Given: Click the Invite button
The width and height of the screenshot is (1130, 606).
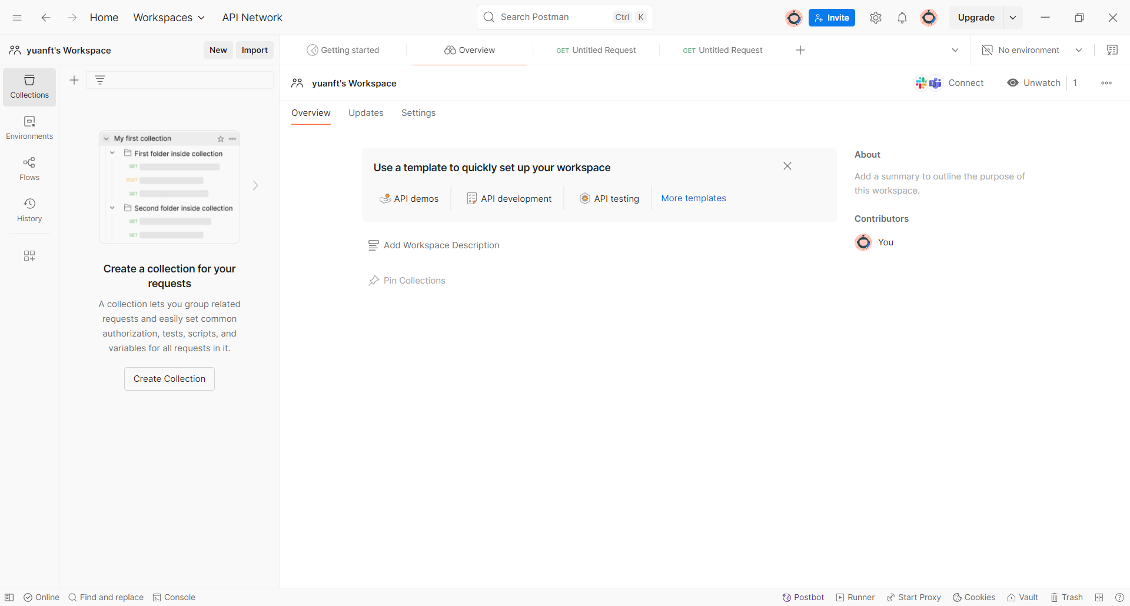Looking at the screenshot, I should point(832,18).
